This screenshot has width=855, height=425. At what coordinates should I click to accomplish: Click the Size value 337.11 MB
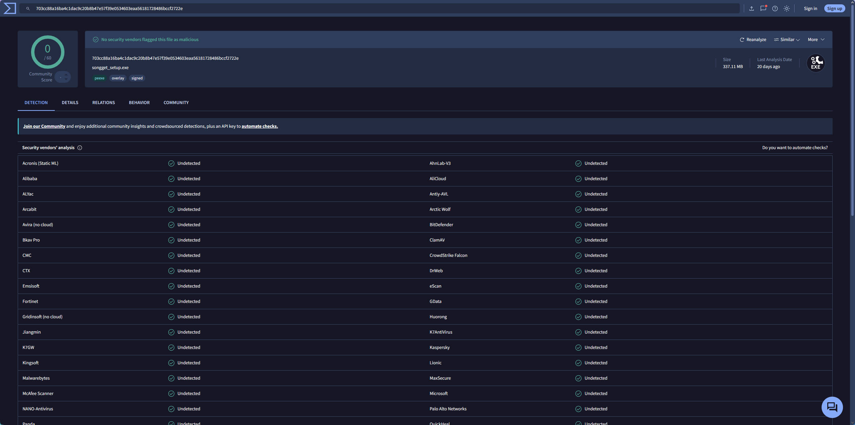733,67
